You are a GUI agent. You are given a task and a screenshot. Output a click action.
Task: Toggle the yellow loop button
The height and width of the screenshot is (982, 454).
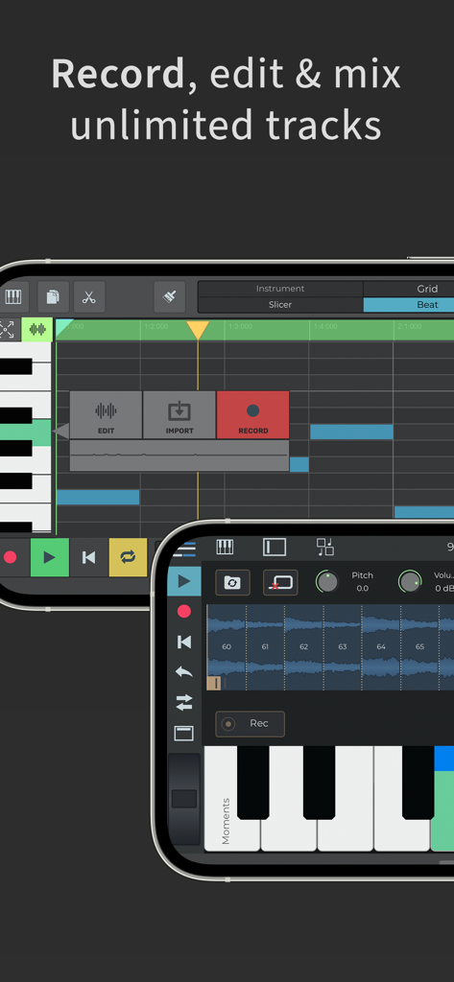tap(128, 557)
